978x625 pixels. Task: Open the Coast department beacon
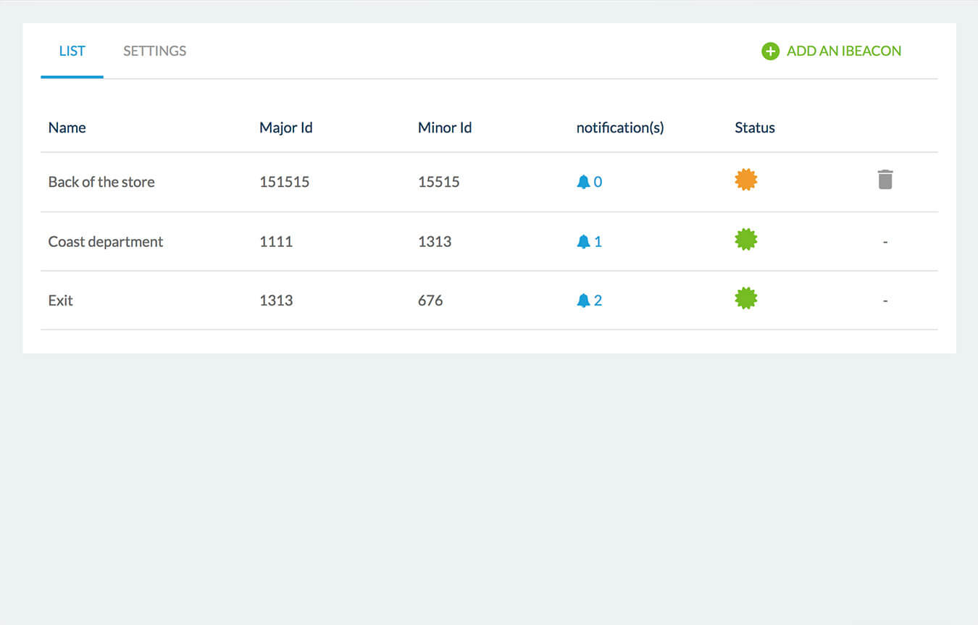[x=106, y=242]
